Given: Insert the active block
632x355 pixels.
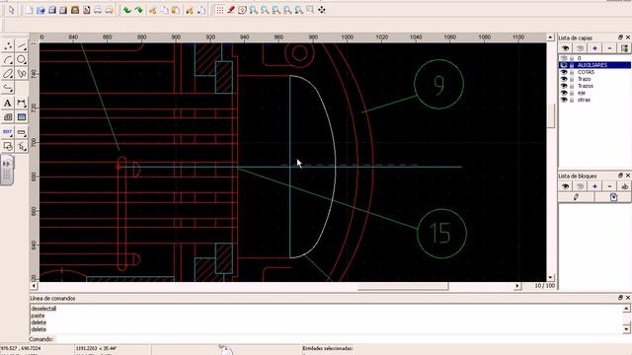Looking at the screenshot, I should coord(613,197).
